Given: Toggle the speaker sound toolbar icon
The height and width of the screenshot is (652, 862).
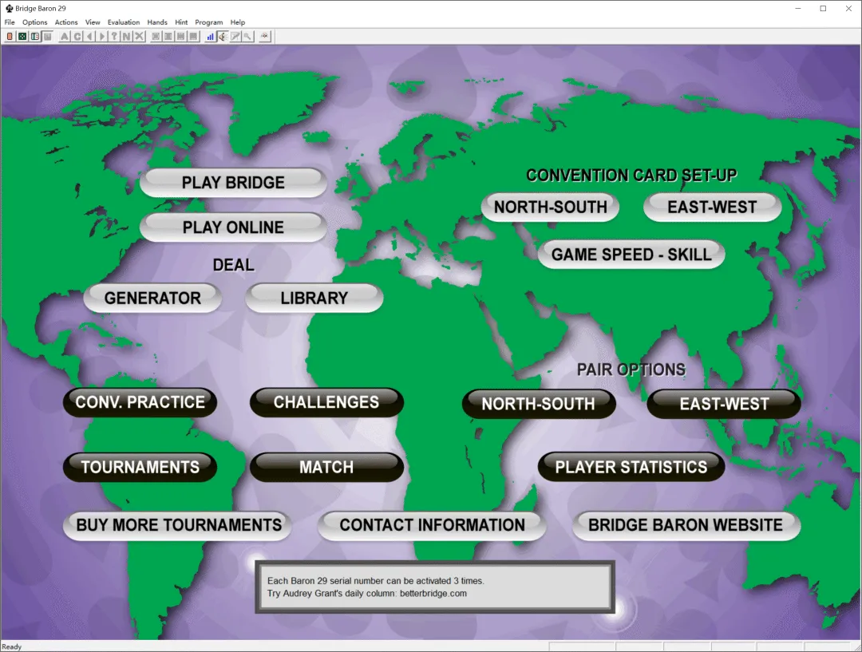Looking at the screenshot, I should [223, 36].
